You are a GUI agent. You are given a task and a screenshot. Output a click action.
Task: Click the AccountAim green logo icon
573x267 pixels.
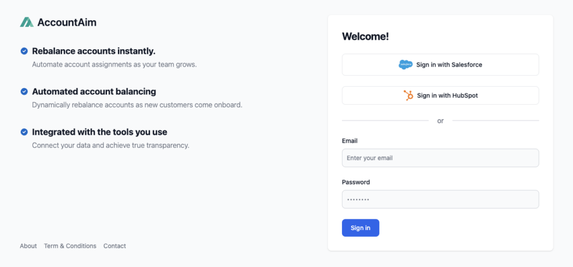coord(27,22)
